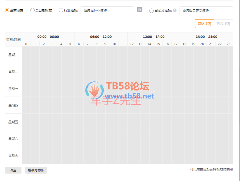
Task: Click the 星期三 grid cell at hour 0
Action: coord(26,88)
